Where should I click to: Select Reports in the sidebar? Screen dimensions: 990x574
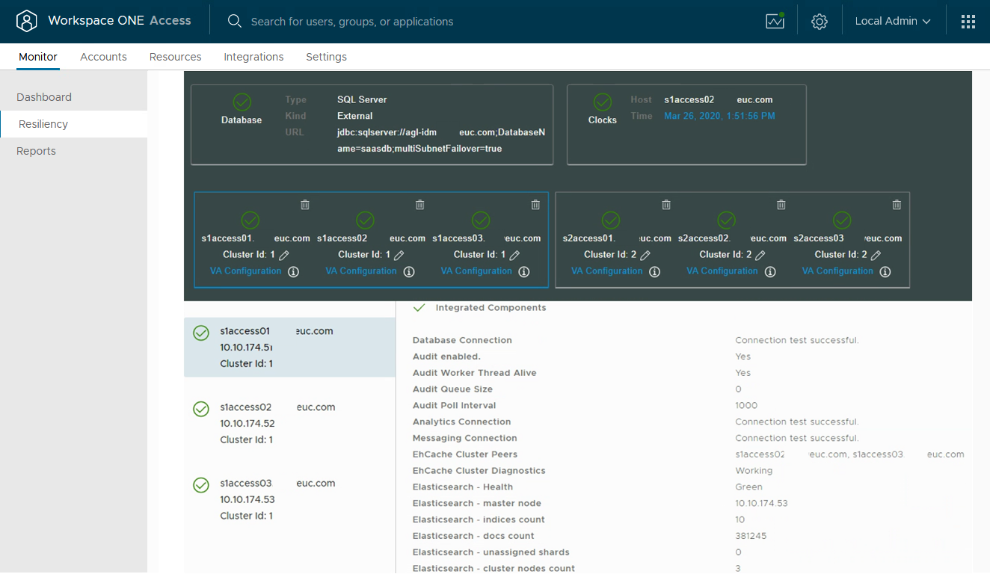pyautogui.click(x=35, y=150)
